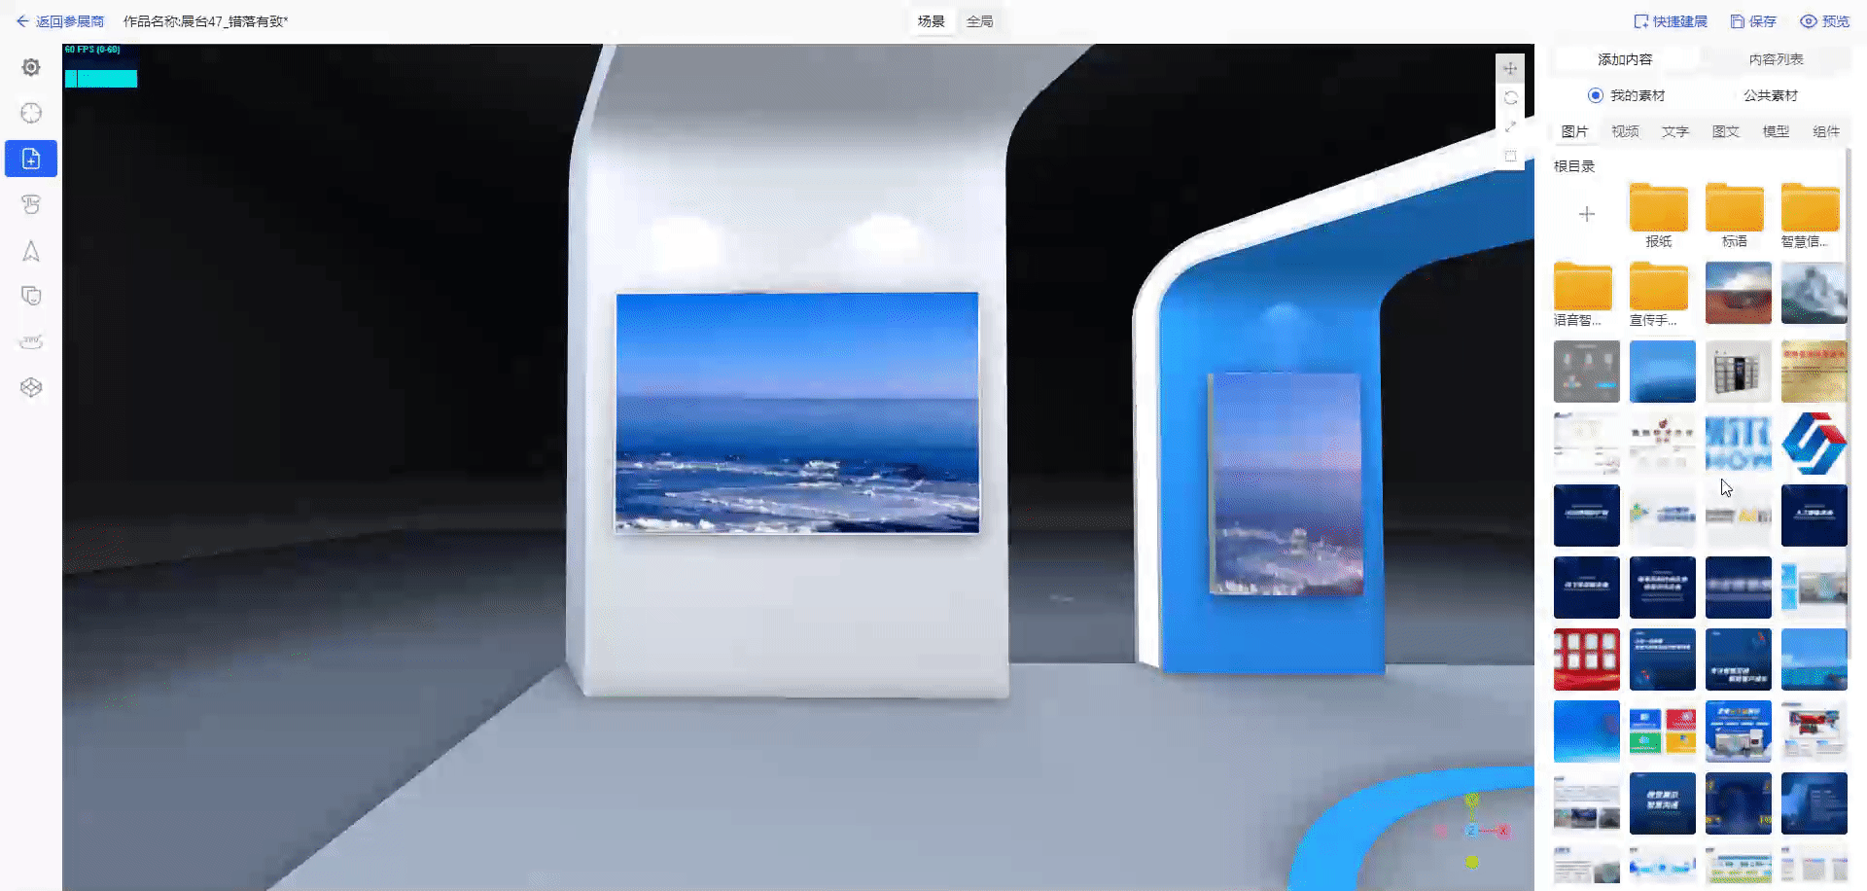1867x891 pixels.
Task: Select 我的素材 radio option
Action: (x=1596, y=95)
